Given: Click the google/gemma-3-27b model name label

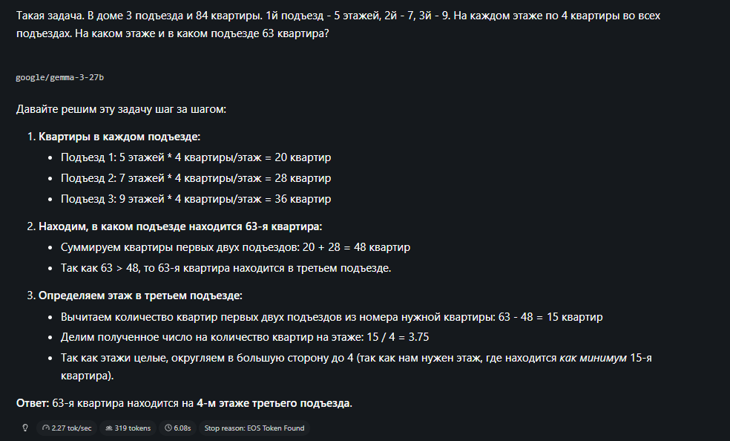Looking at the screenshot, I should coord(60,77).
